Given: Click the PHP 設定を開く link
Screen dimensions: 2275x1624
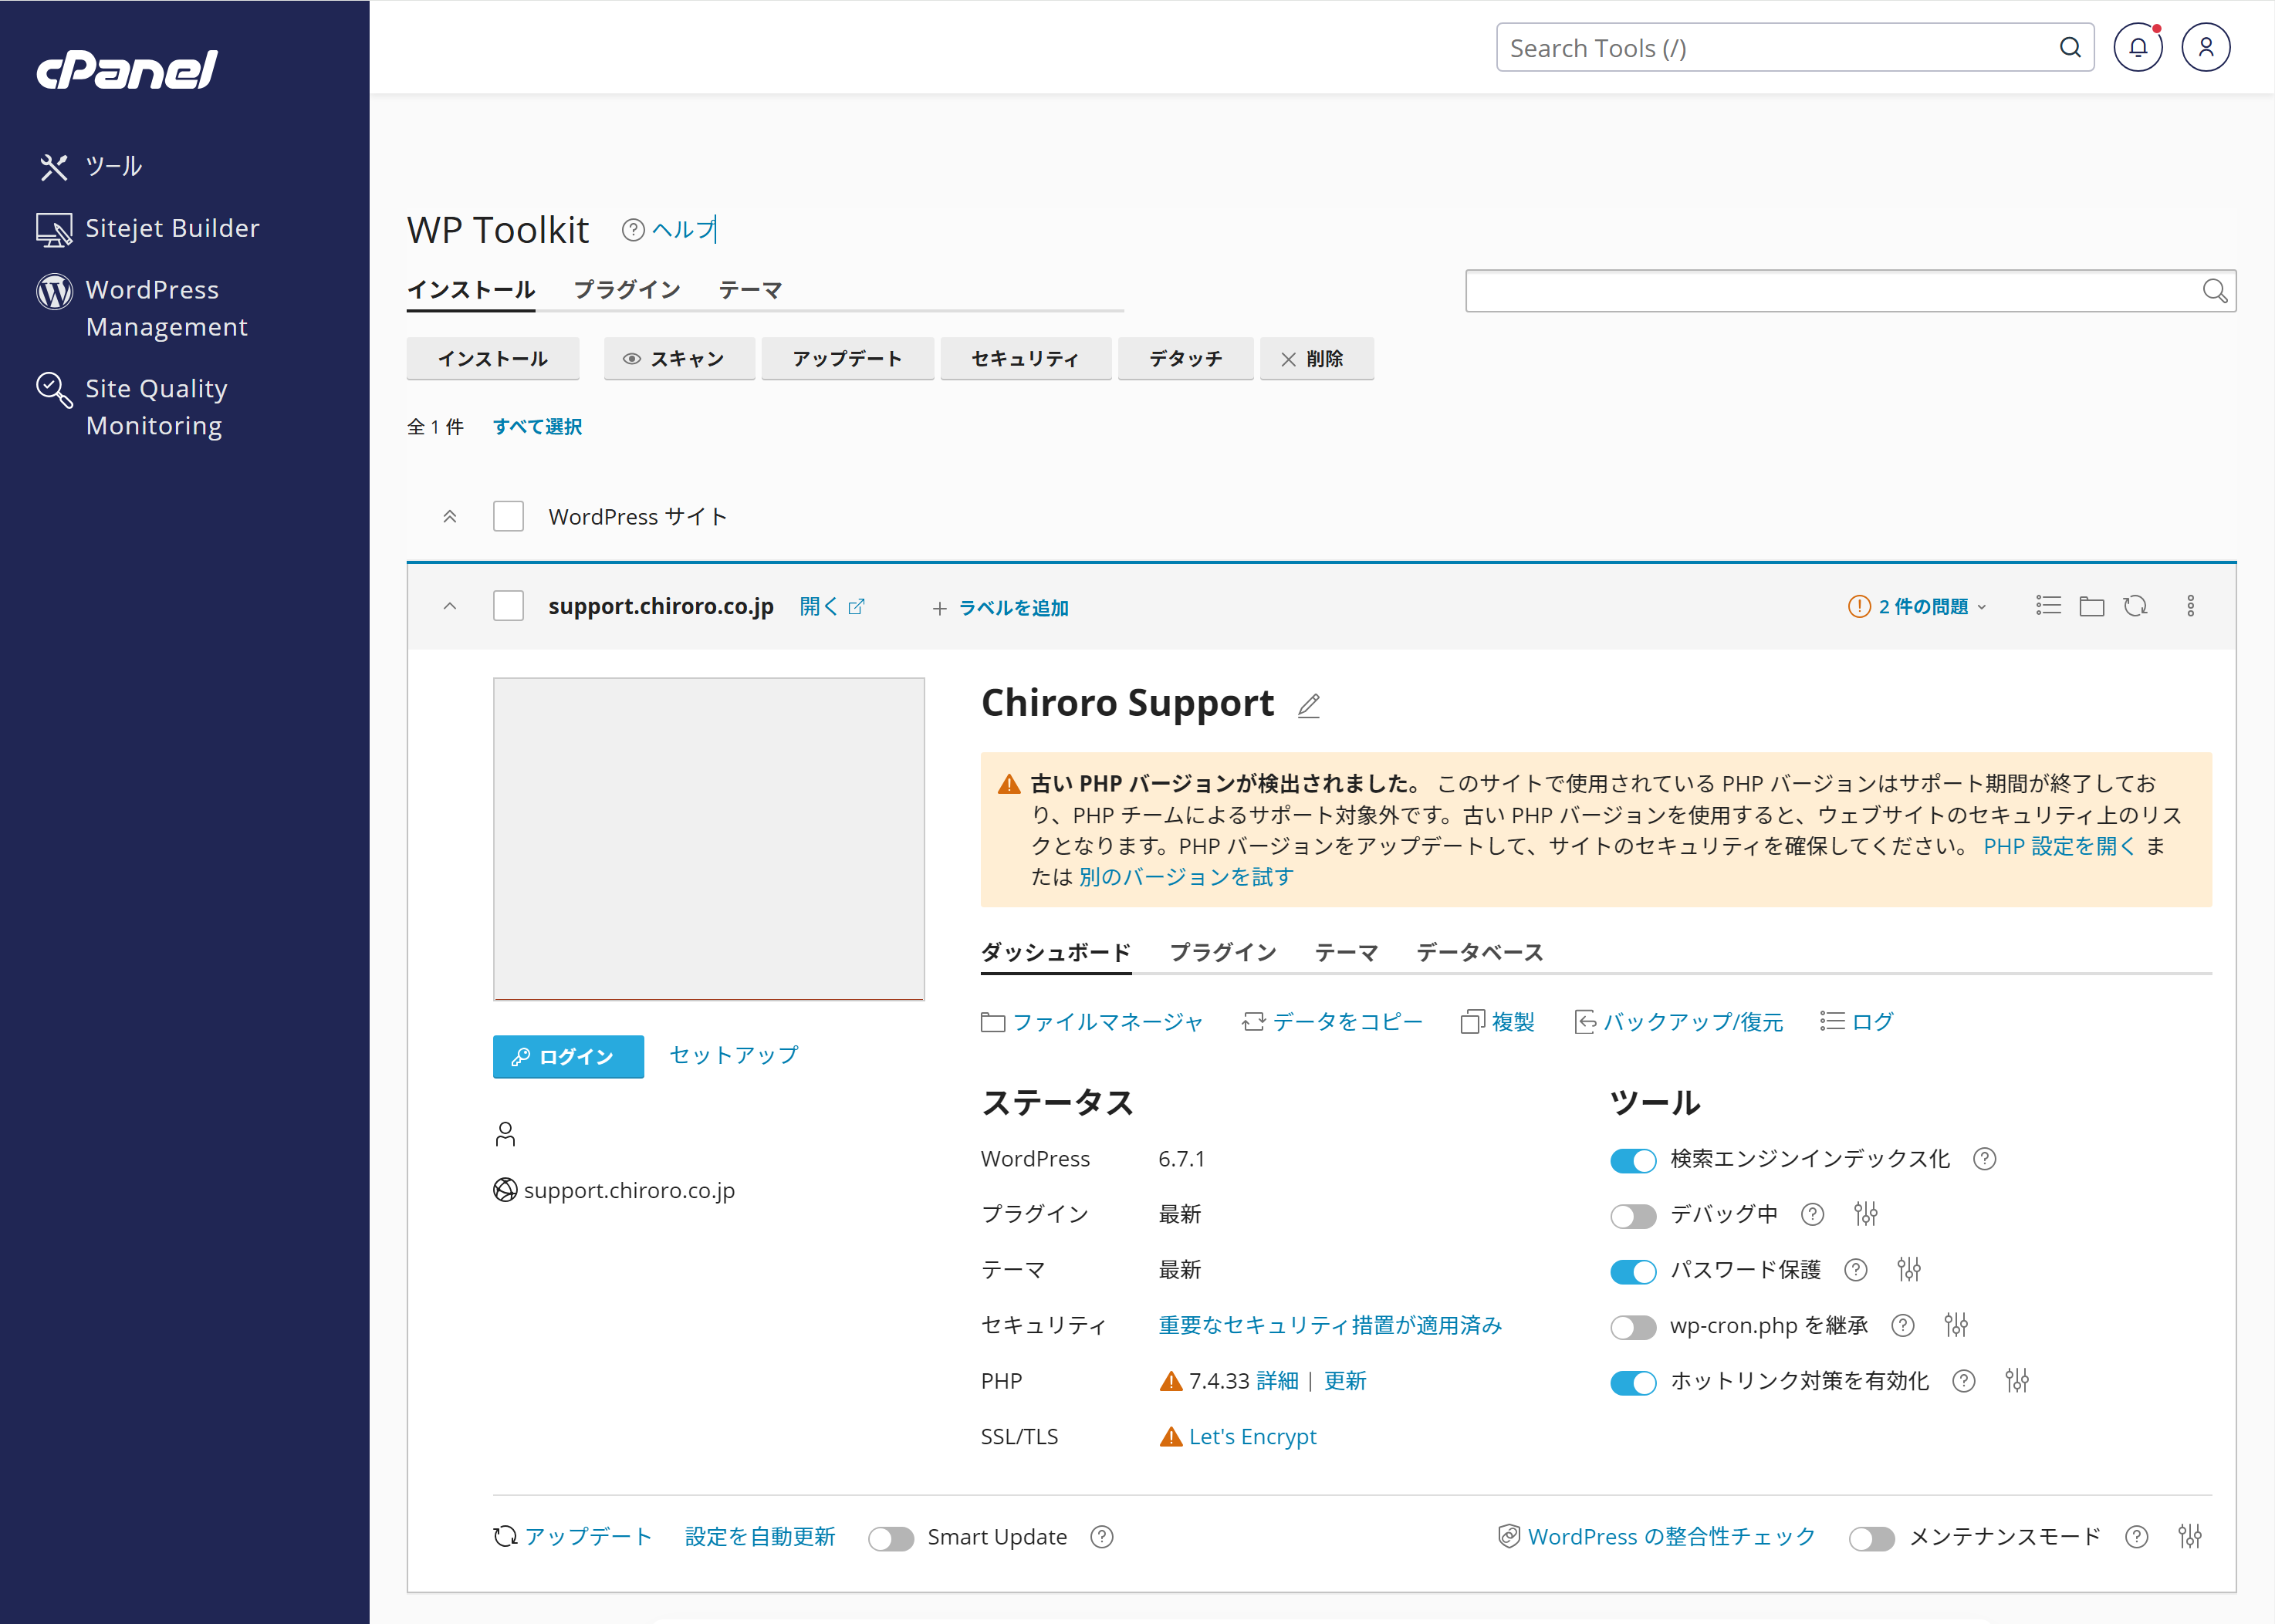Looking at the screenshot, I should coord(2059,846).
